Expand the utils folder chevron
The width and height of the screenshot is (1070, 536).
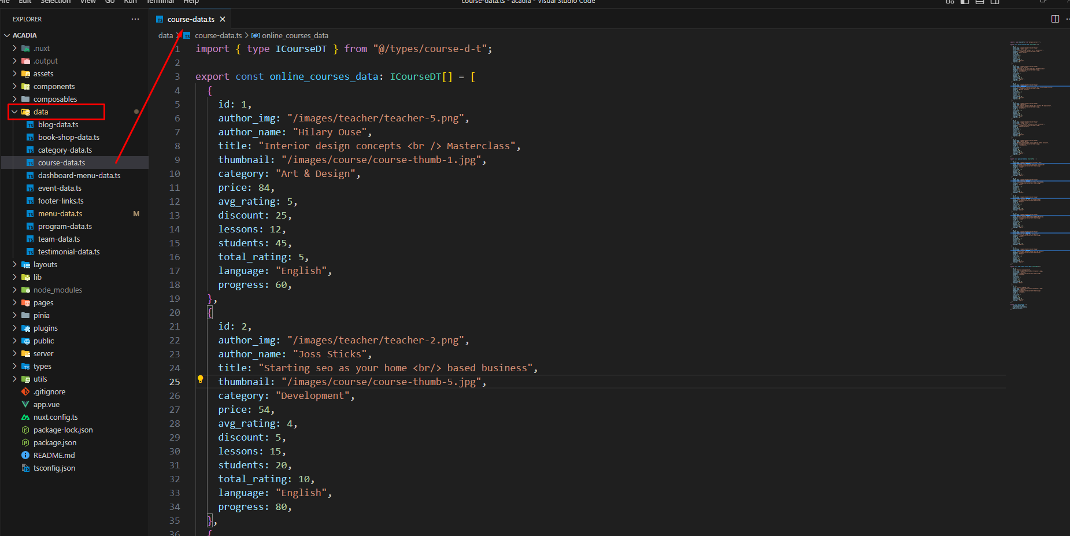coord(14,379)
